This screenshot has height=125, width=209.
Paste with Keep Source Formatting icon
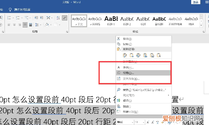[125, 55]
